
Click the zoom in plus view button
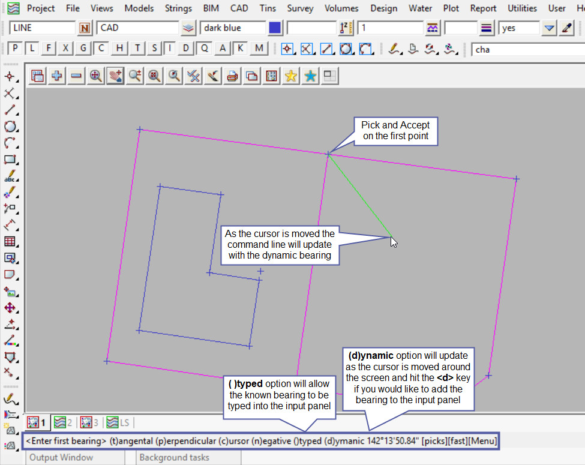pos(57,76)
